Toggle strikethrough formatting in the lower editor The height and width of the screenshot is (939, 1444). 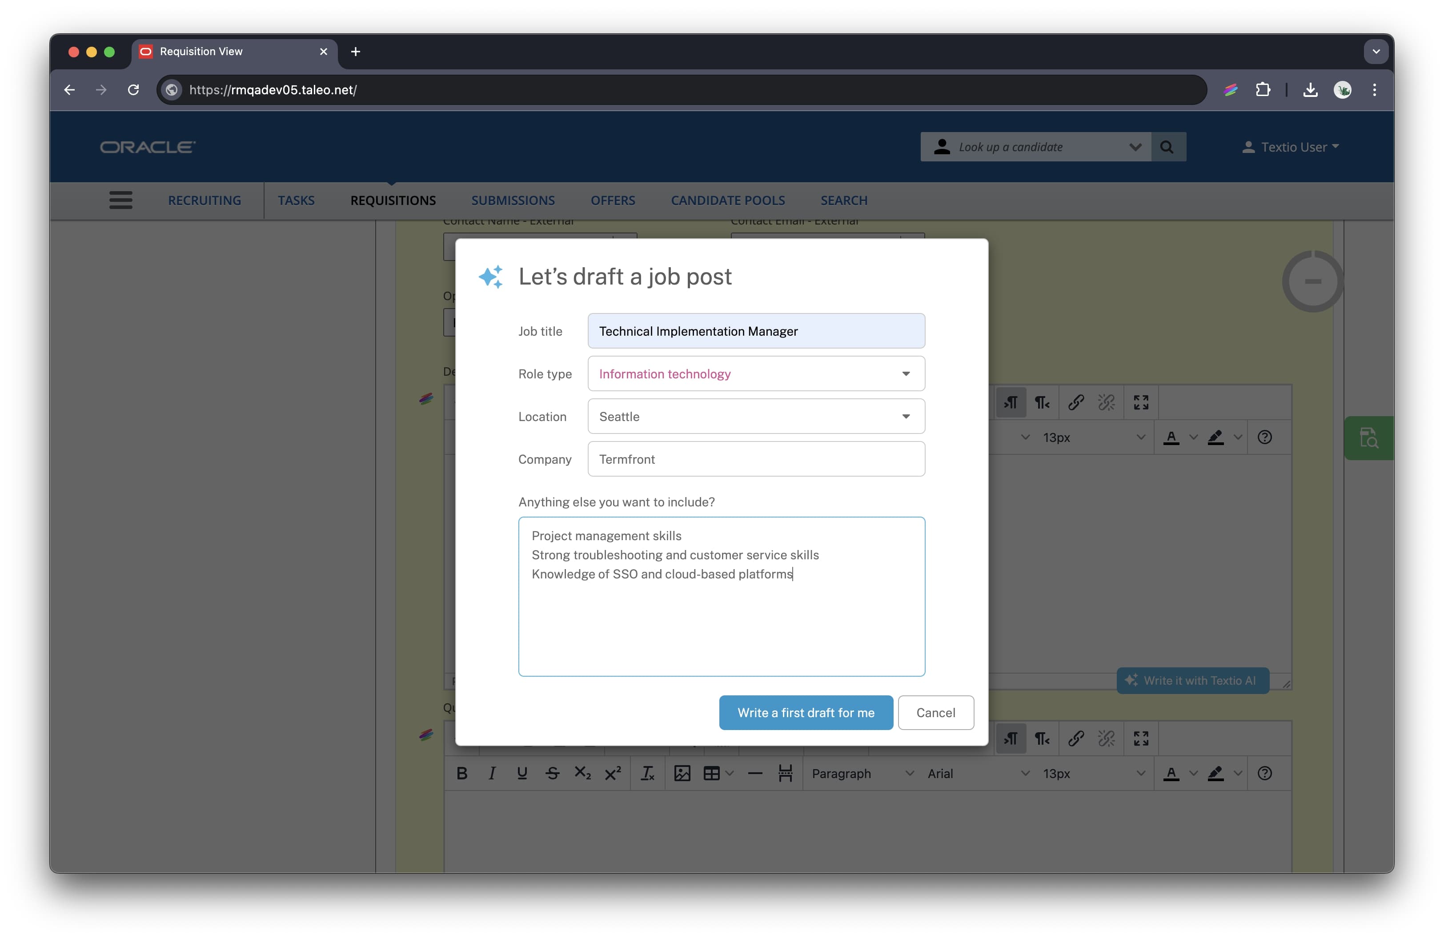pos(552,773)
